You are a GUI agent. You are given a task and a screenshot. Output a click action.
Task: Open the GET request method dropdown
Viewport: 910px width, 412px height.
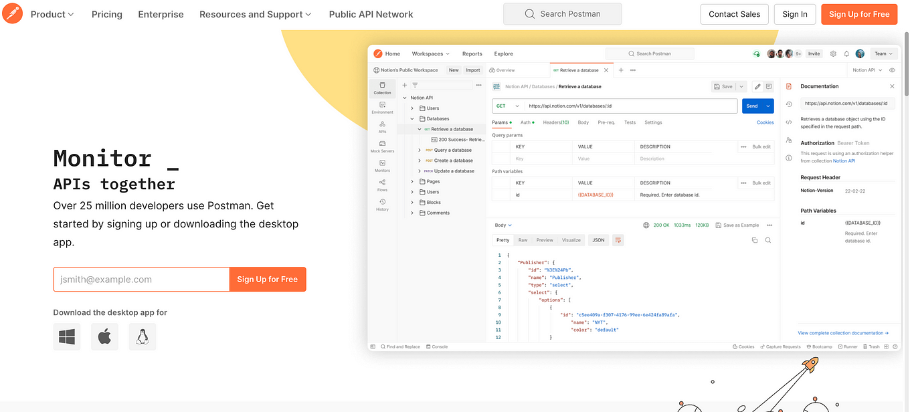507,106
